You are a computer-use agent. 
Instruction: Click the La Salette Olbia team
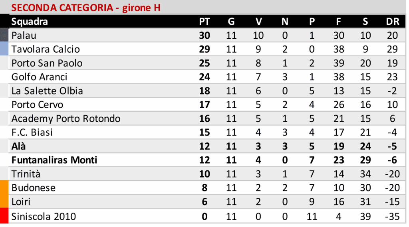pos(47,91)
